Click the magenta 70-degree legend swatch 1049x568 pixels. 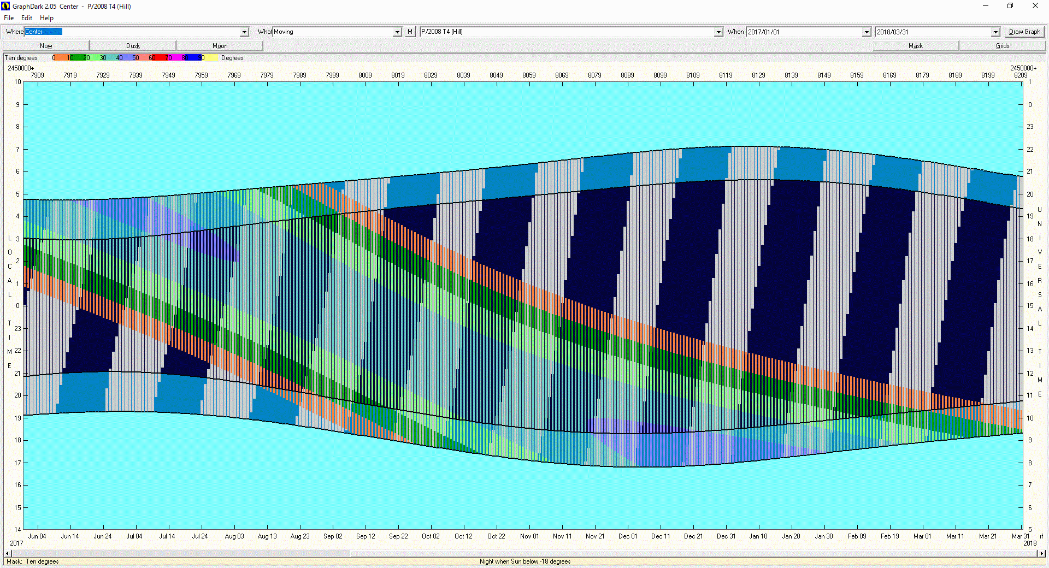[x=177, y=58]
